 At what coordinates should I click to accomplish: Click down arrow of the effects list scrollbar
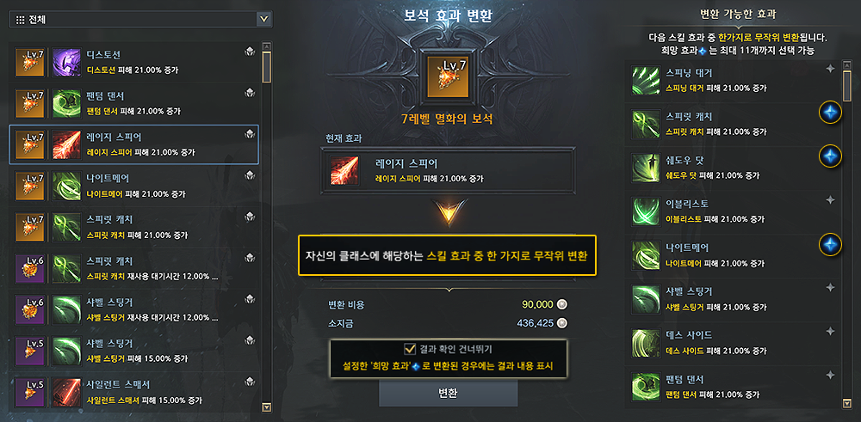846,404
